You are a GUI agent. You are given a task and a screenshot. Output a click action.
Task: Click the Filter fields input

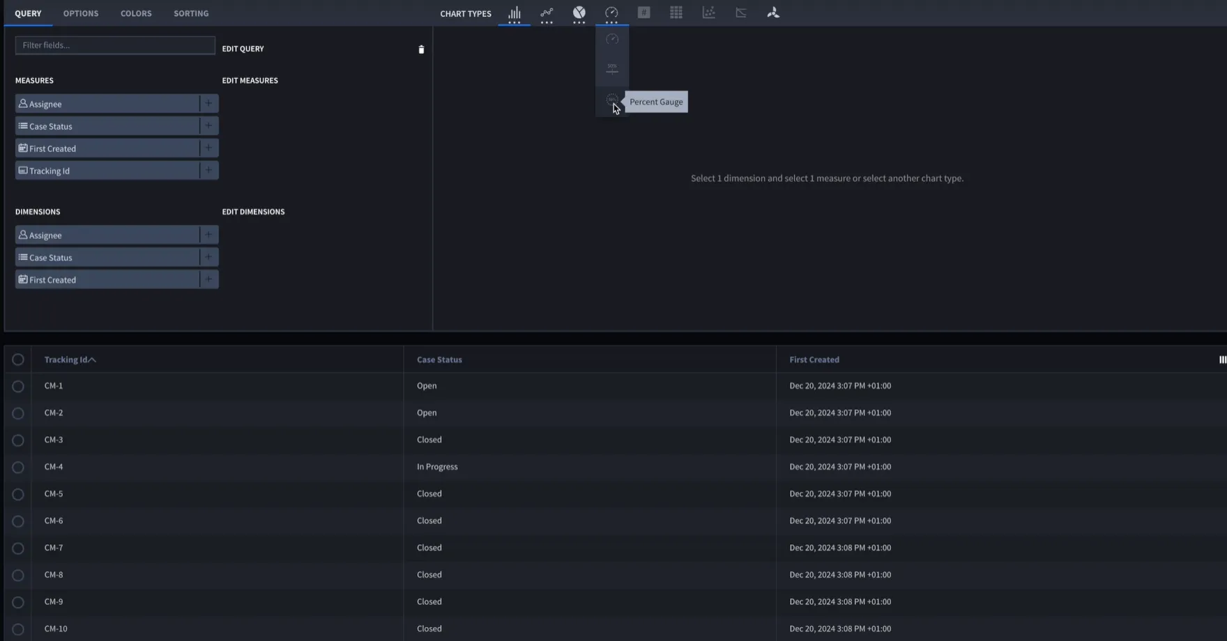tap(115, 45)
